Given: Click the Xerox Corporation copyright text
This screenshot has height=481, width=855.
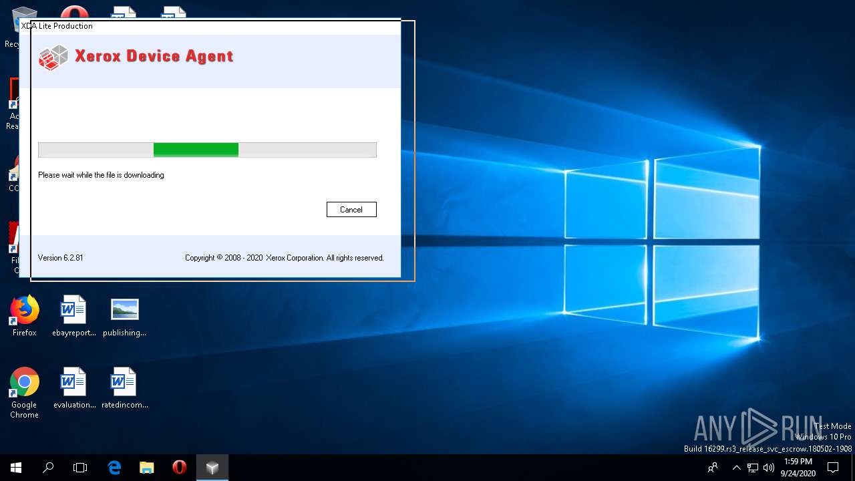Looking at the screenshot, I should [285, 258].
